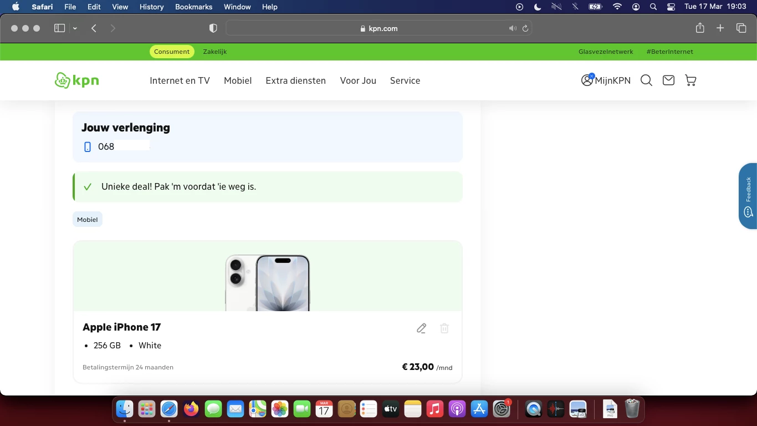Screen dimensions: 757x426
Task: Click 'Betalingstermijn 24 maanden' text
Action: 128,367
